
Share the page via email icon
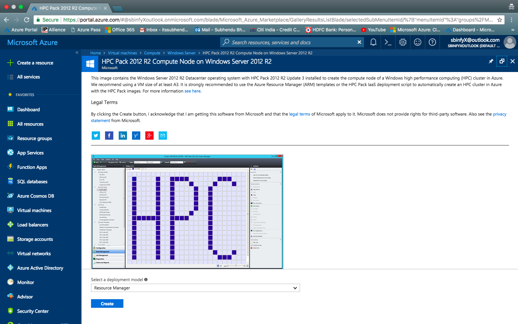(163, 135)
